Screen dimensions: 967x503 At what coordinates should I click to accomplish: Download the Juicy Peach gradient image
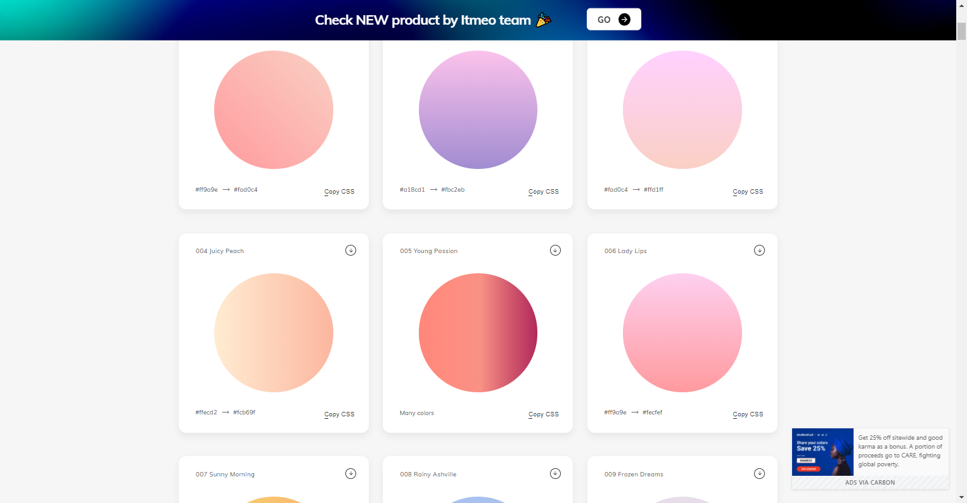[x=350, y=251]
